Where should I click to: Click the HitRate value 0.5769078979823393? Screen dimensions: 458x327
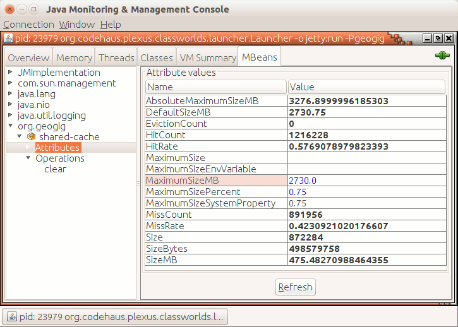pyautogui.click(x=367, y=146)
